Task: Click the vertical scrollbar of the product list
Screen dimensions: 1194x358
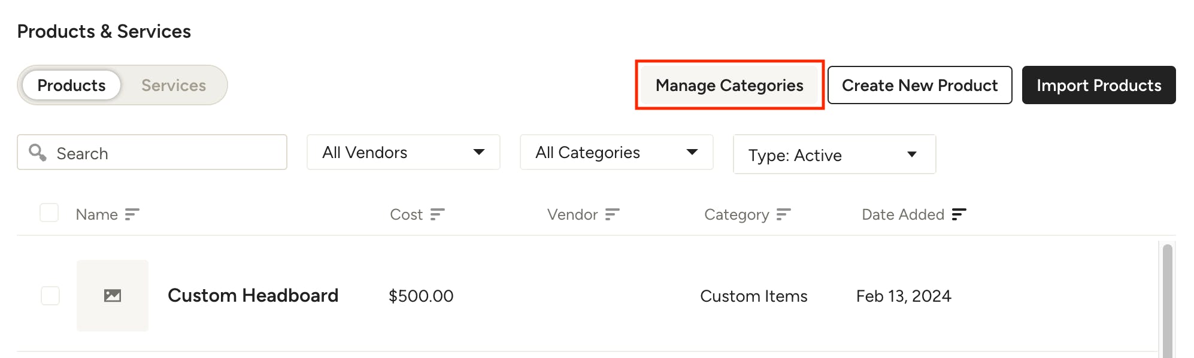Action: point(1167,301)
